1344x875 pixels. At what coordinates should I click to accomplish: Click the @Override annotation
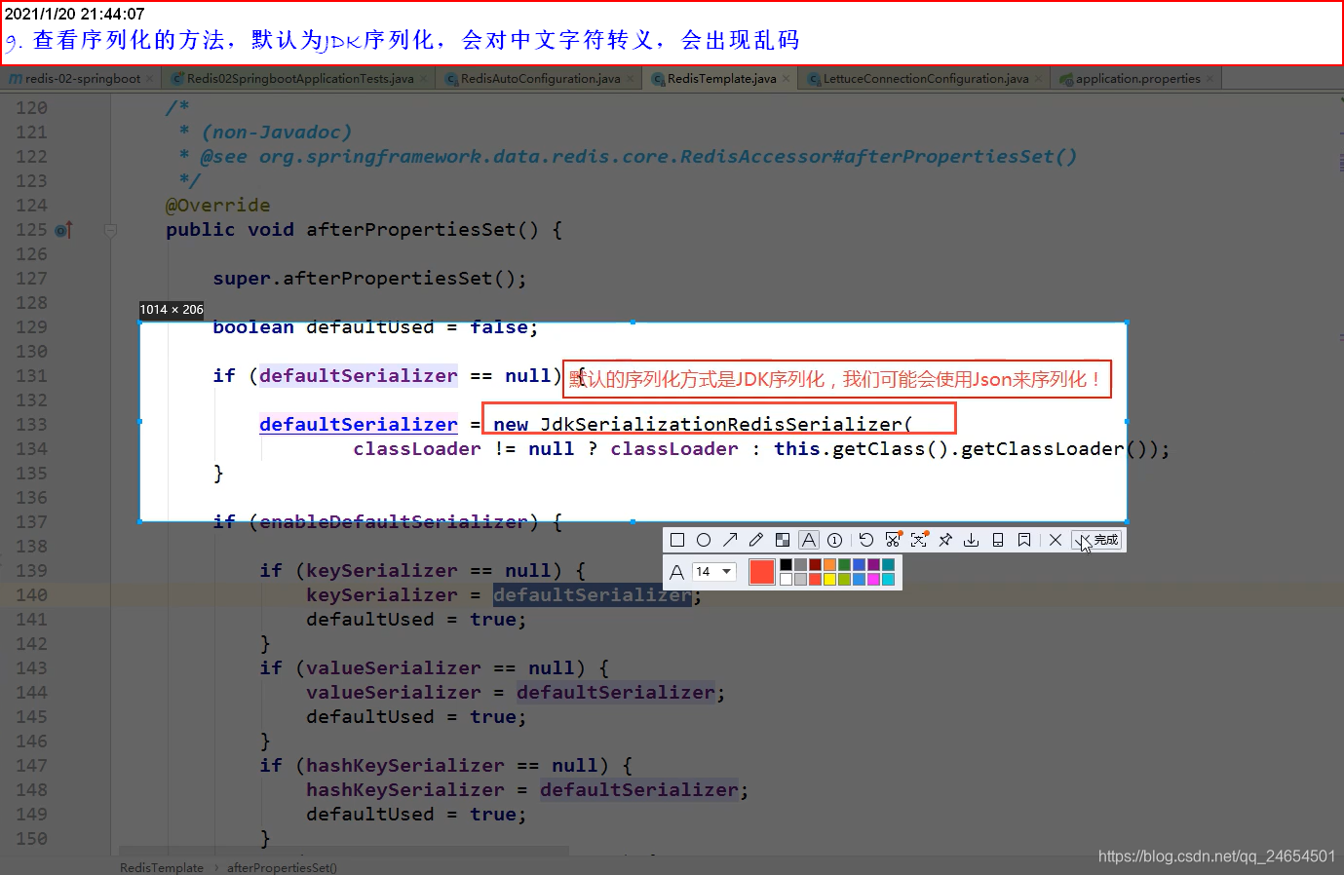point(218,206)
